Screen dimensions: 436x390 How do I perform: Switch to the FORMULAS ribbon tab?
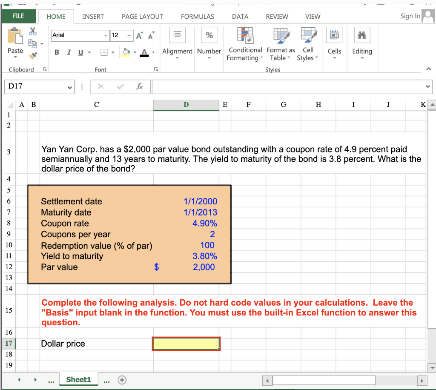coord(197,17)
